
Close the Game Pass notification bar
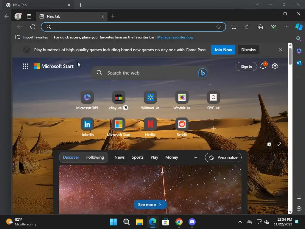281,50
